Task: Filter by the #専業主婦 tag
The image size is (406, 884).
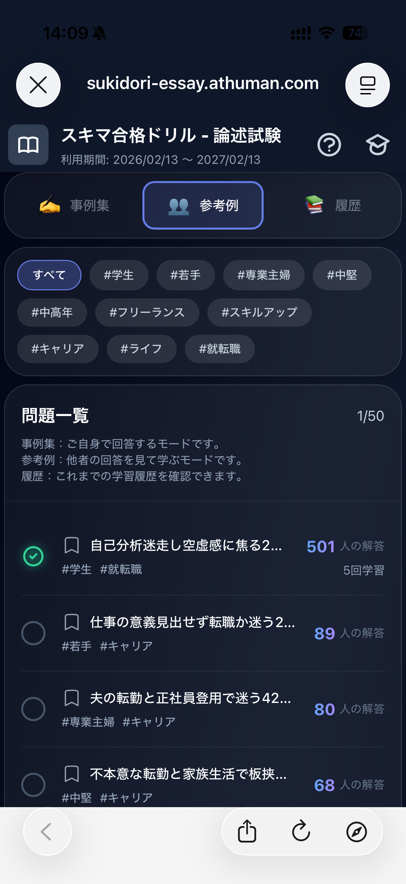Action: pyautogui.click(x=264, y=275)
